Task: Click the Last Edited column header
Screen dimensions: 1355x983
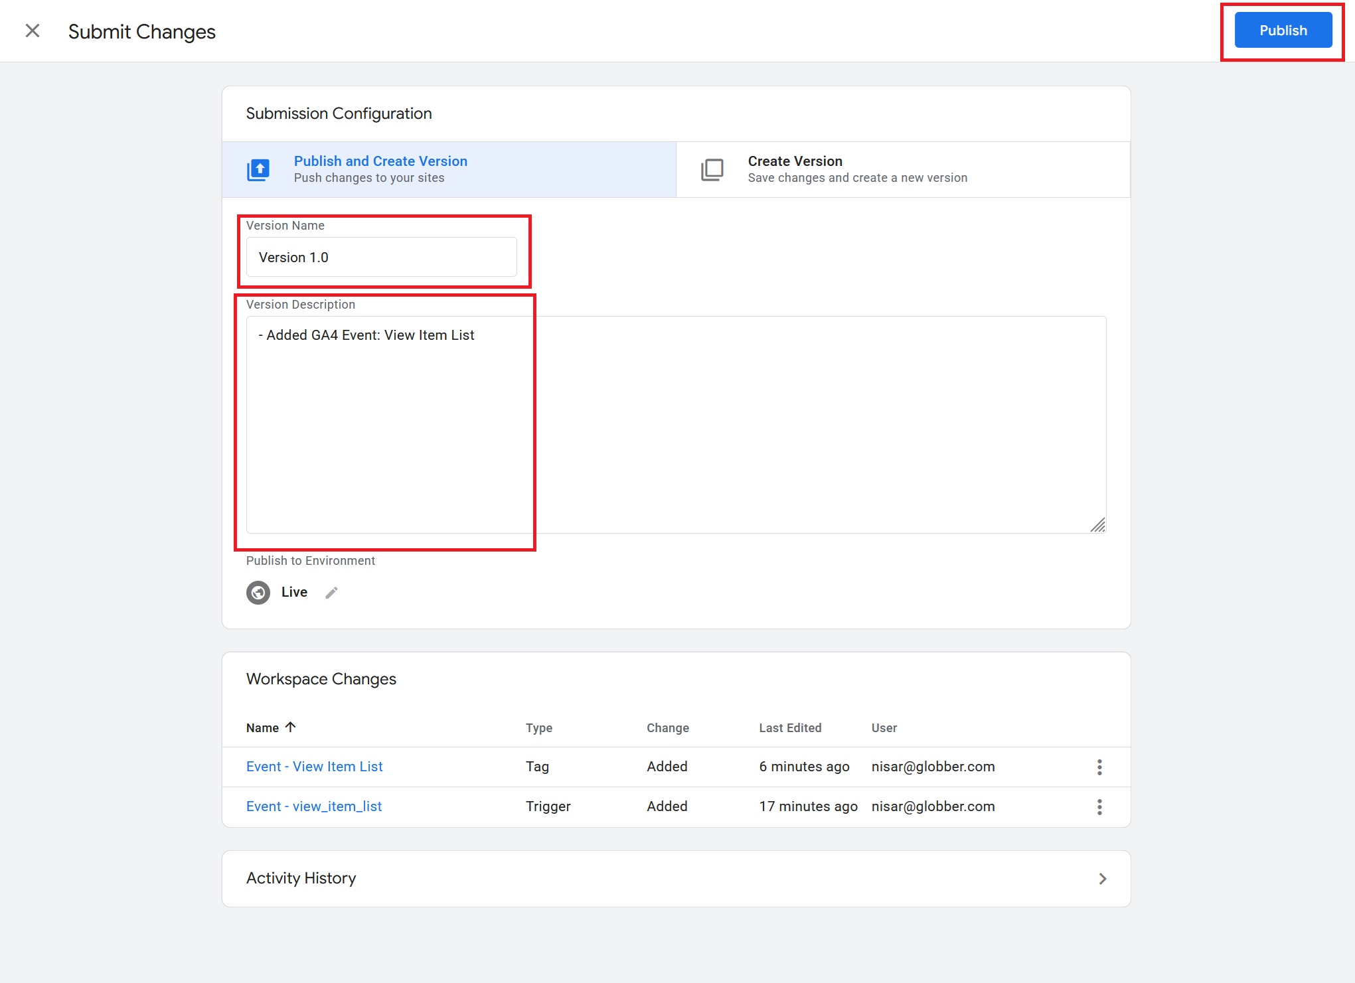Action: click(790, 728)
